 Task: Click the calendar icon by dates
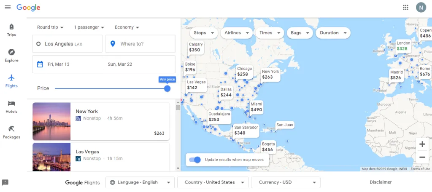coord(40,64)
